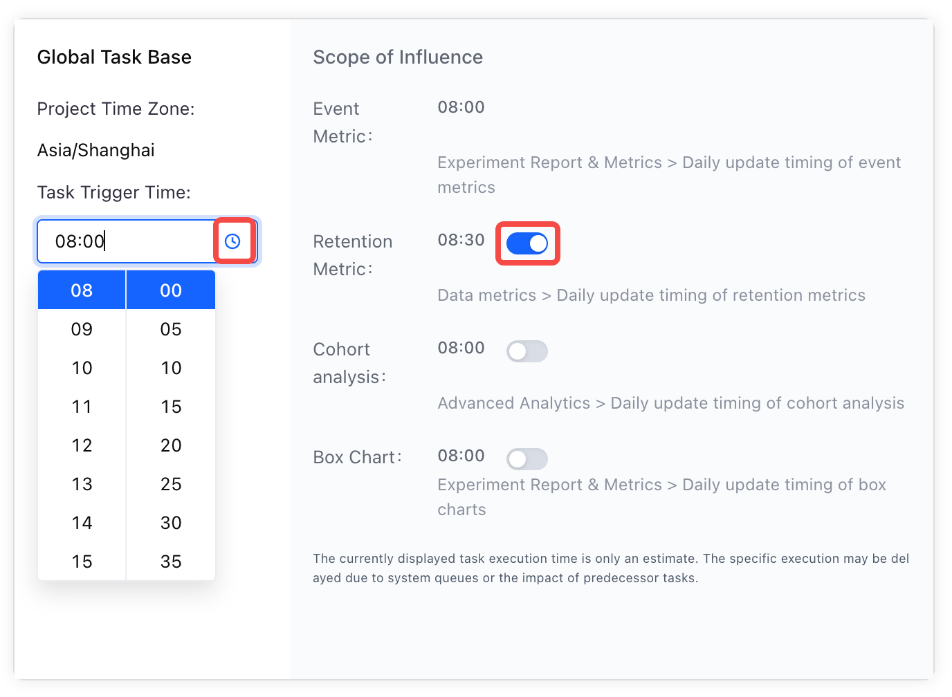Image resolution: width=952 pixels, height=697 pixels.
Task: Click the highlighted 00 minute option
Action: pyautogui.click(x=171, y=290)
